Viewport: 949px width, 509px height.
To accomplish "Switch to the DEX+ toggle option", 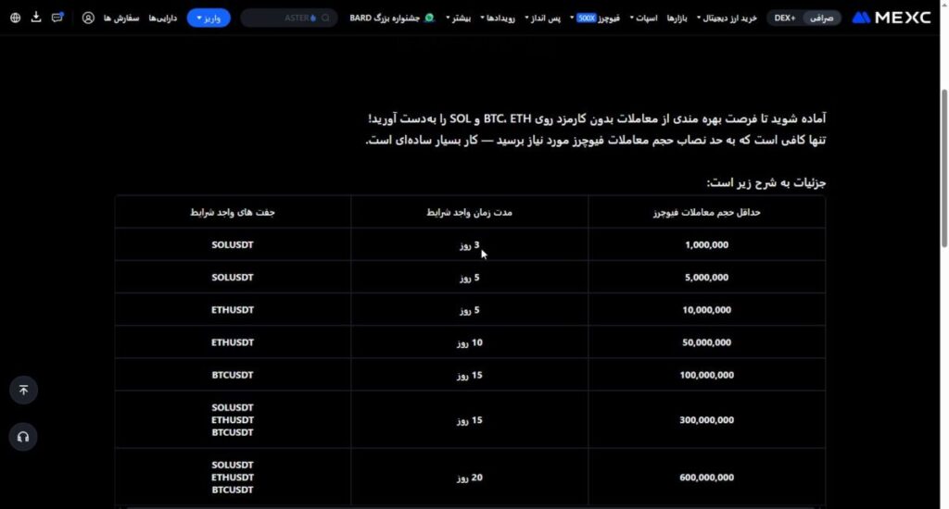I will [785, 18].
